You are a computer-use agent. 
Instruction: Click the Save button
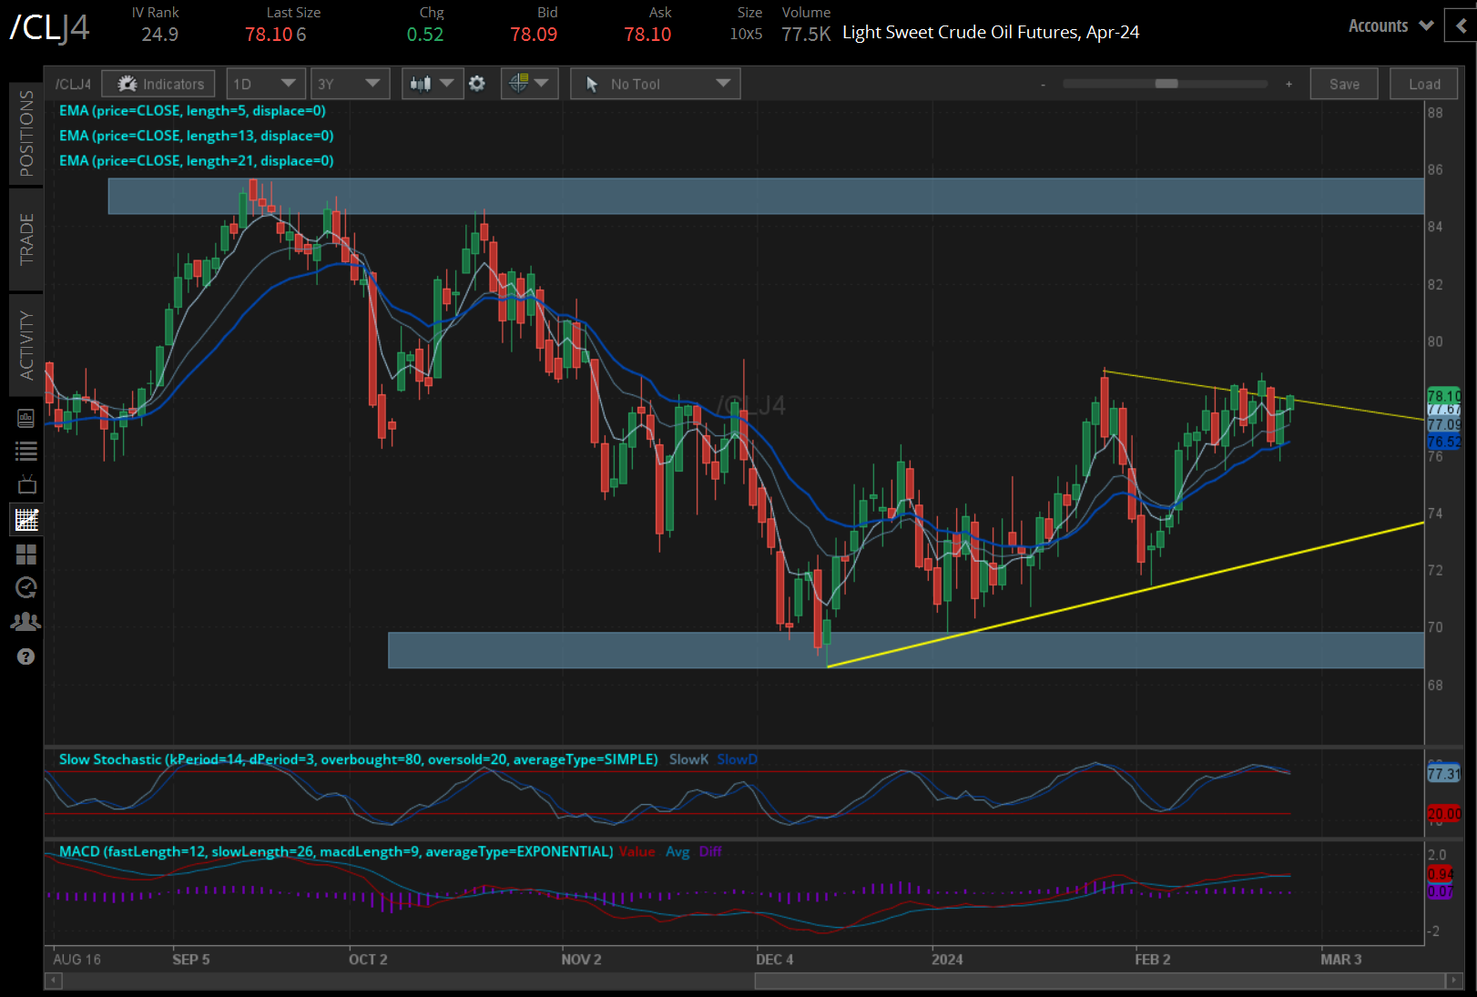pyautogui.click(x=1344, y=83)
